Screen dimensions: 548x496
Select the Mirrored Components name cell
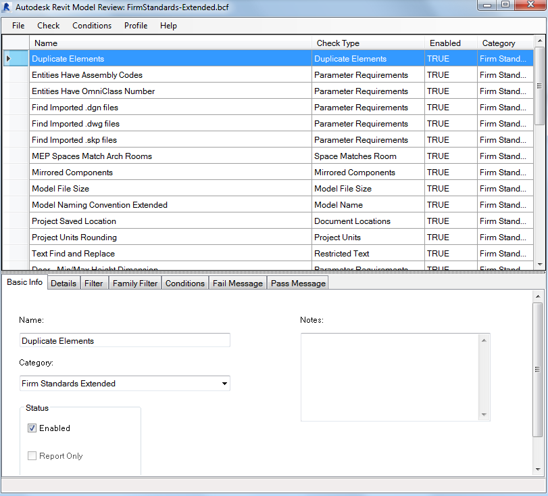pos(170,173)
